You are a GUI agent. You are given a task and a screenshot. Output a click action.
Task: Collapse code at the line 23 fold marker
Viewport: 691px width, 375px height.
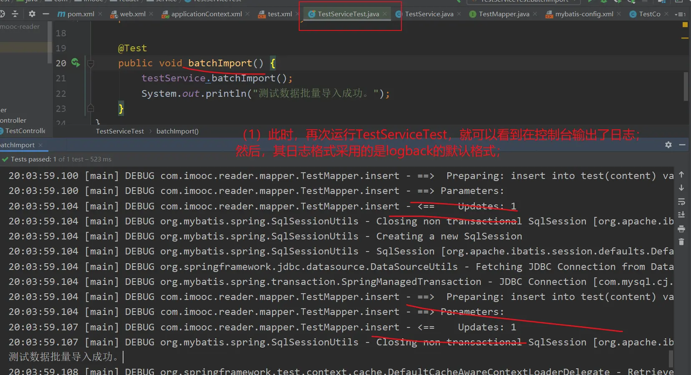point(91,108)
